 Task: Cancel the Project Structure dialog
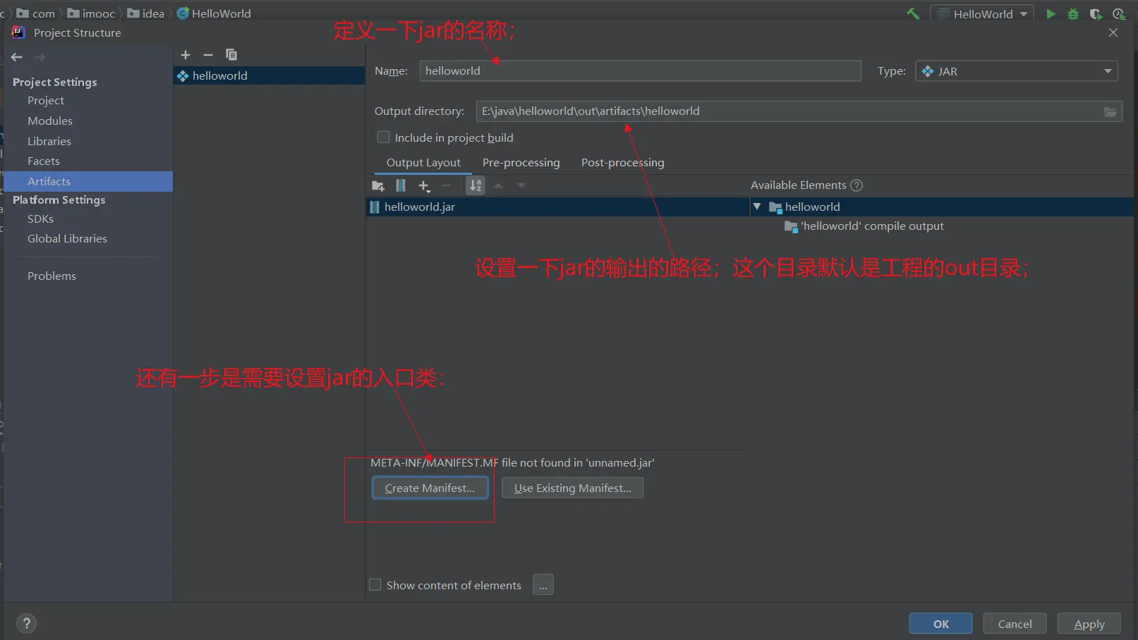(x=1015, y=624)
